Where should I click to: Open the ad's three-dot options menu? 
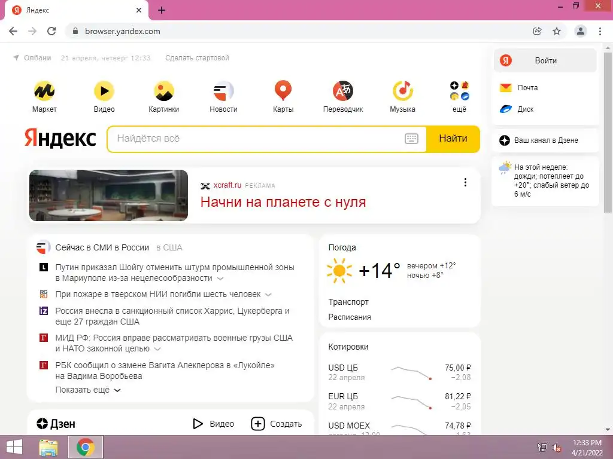[x=465, y=182]
